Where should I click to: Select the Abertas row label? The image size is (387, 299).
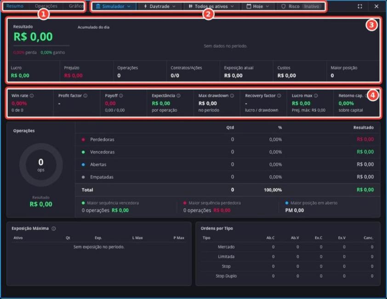point(98,165)
